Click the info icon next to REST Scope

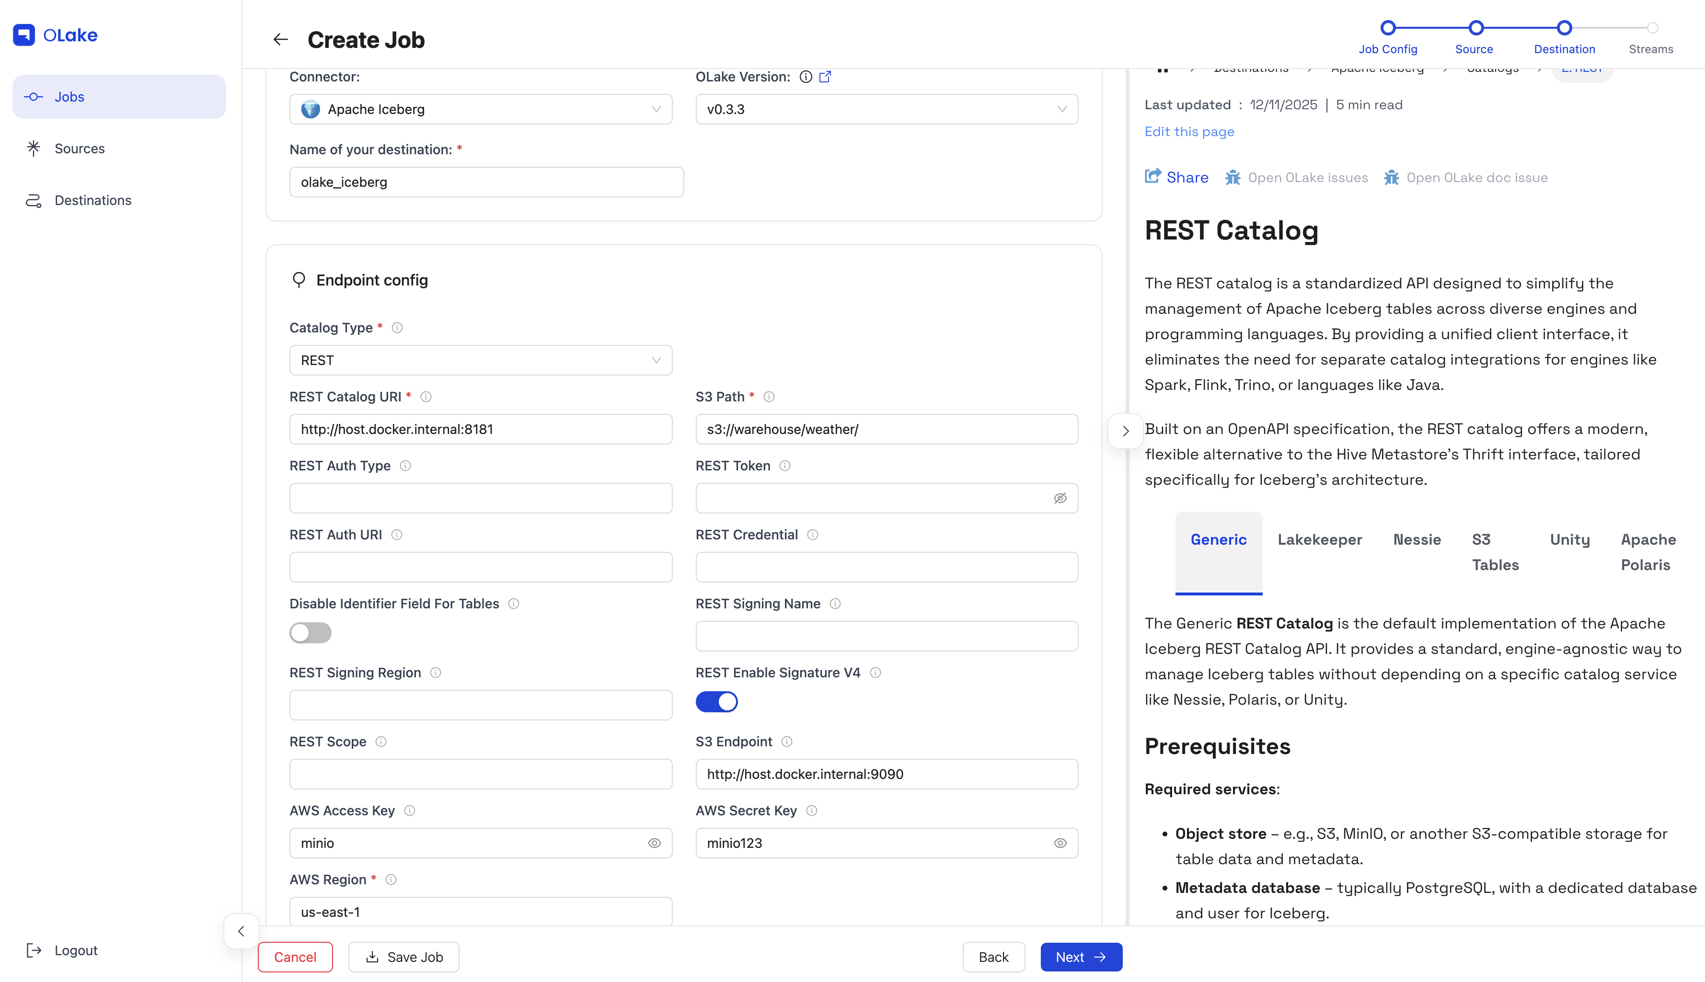pos(380,742)
